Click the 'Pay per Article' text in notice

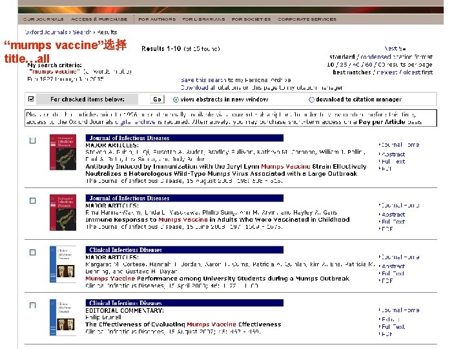point(382,122)
